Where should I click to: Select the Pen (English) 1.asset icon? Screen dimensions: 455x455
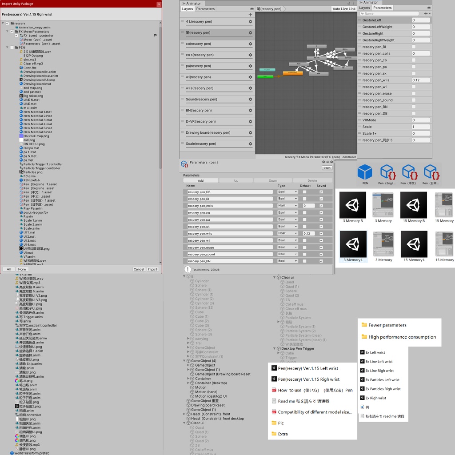tap(21, 184)
